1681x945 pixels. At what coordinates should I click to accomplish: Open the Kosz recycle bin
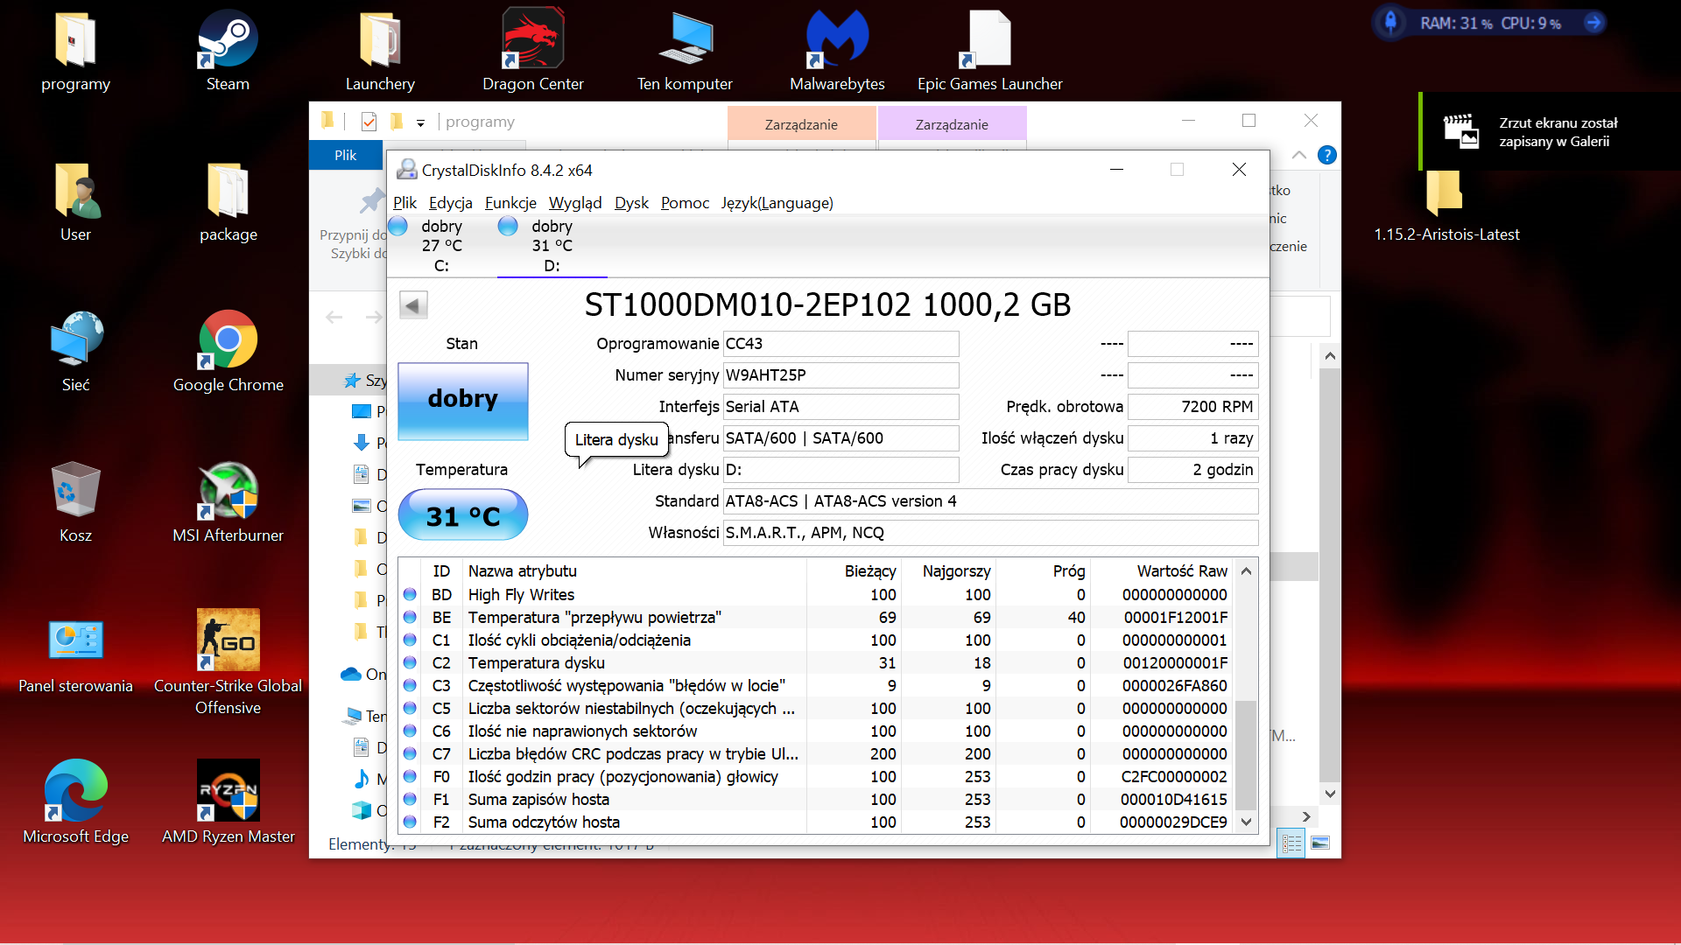pyautogui.click(x=75, y=502)
